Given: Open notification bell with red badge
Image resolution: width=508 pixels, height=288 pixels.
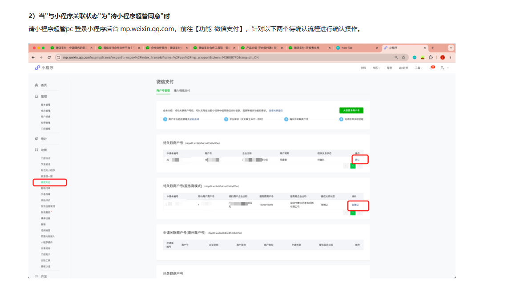Looking at the screenshot, I should tap(432, 68).
